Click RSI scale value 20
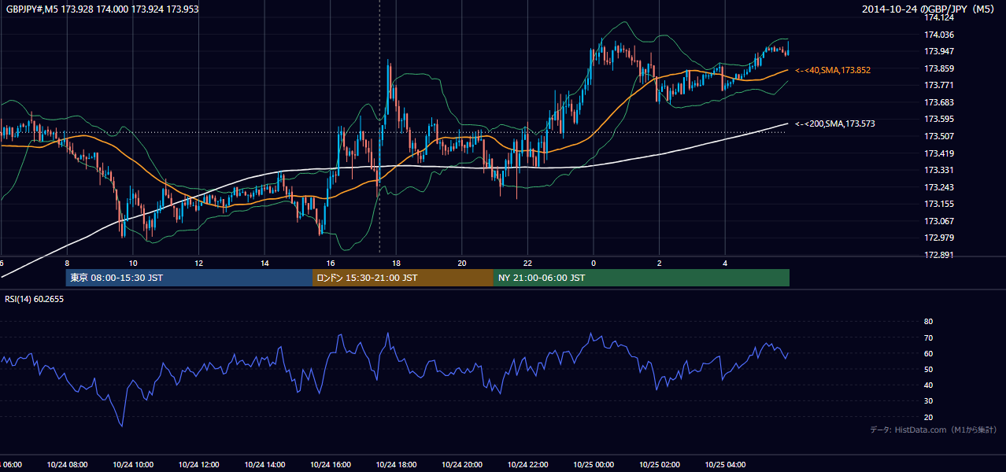Image resolution: width=1006 pixels, height=472 pixels. coord(928,417)
